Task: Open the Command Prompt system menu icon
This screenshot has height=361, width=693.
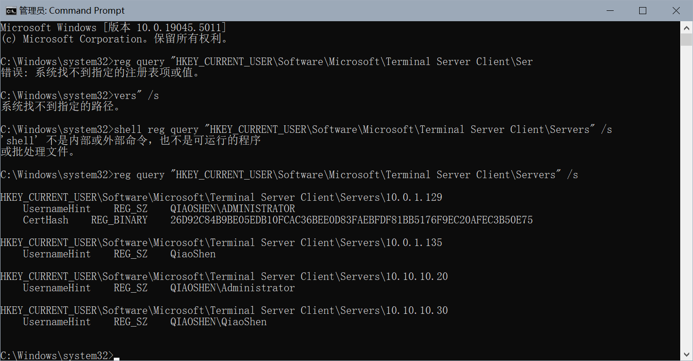Action: (9, 10)
